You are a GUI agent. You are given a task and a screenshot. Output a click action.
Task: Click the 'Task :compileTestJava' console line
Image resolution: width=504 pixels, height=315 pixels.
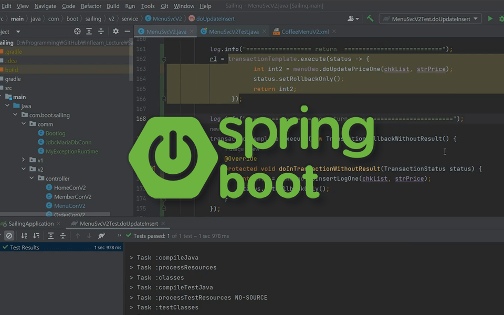tap(175, 287)
